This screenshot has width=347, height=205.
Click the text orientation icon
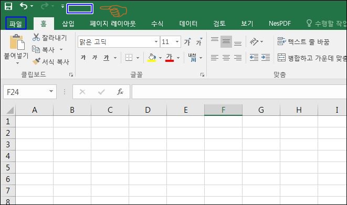click(254, 41)
